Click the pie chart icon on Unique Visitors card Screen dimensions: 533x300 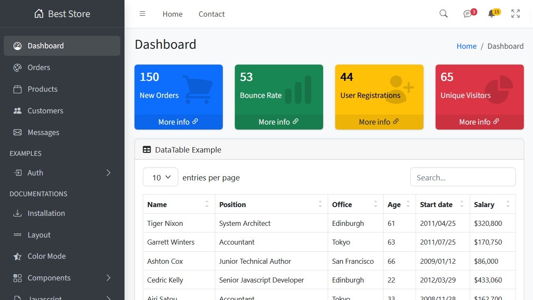coord(499,90)
